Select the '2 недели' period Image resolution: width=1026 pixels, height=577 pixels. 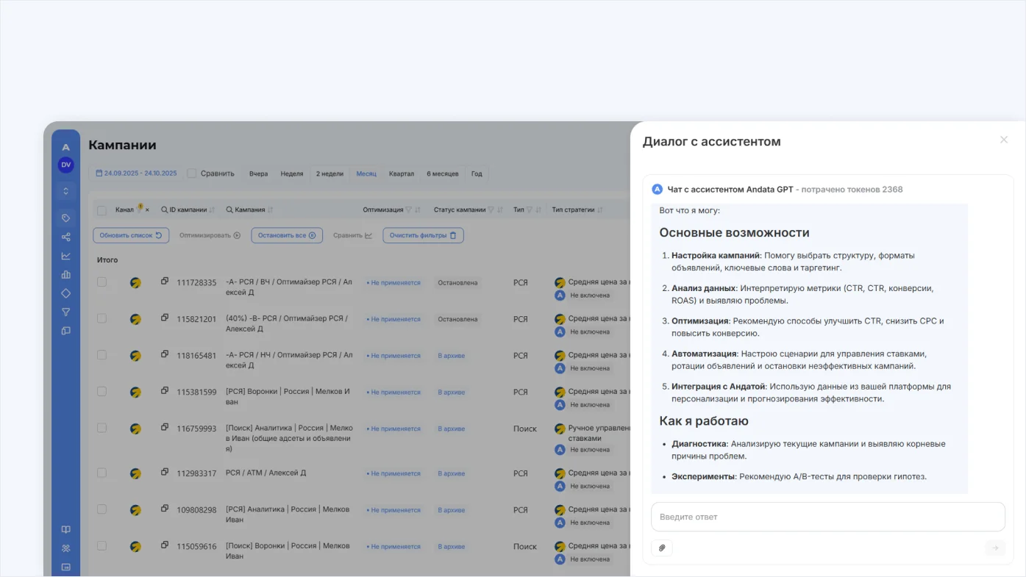pos(329,174)
